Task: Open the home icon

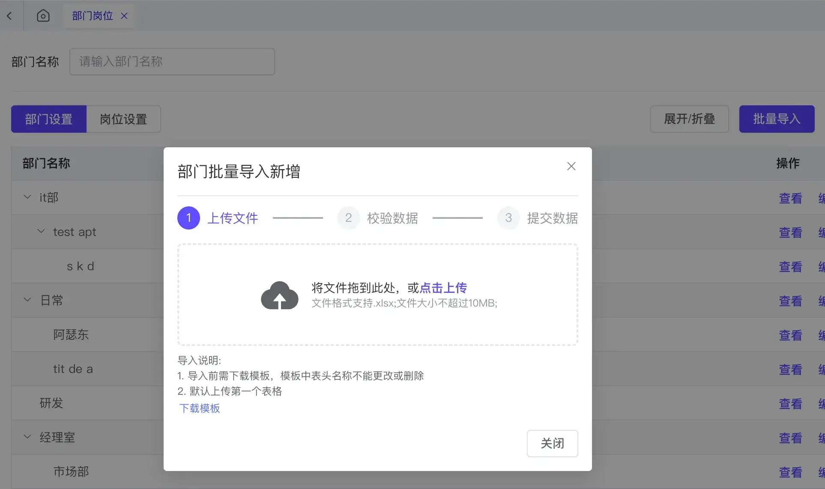Action: coord(43,16)
